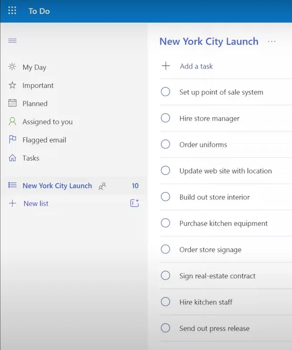Create a new group icon
This screenshot has width=292, height=350.
coord(135,203)
